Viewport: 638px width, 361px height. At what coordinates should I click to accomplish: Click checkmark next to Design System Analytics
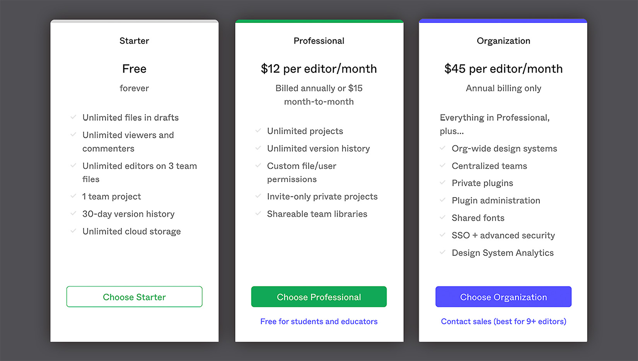pyautogui.click(x=442, y=252)
